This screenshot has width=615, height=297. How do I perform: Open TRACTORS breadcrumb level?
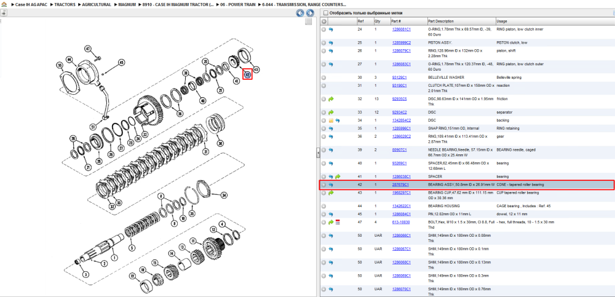65,4
